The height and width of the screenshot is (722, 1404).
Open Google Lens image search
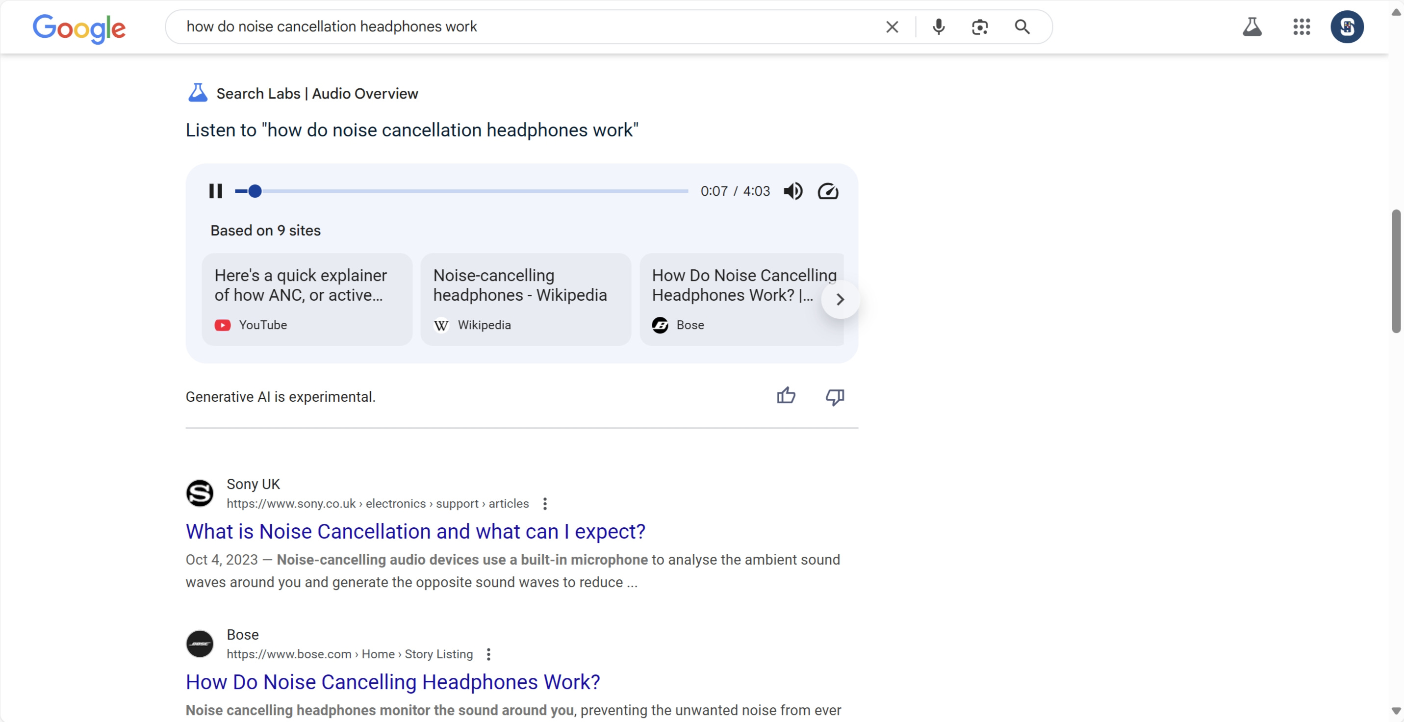tap(980, 26)
